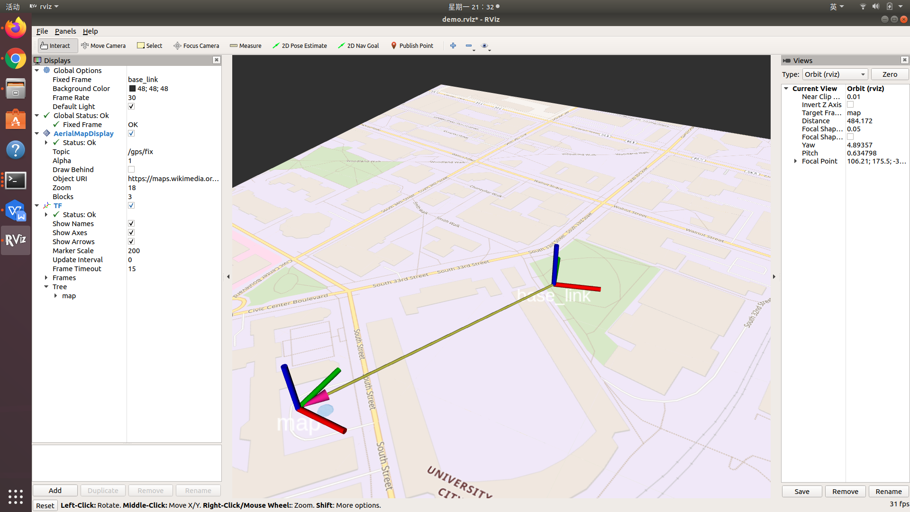
Task: Expand the Frames tree item
Action: click(46, 278)
